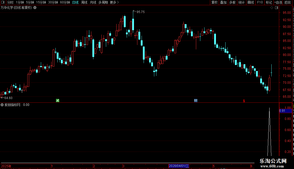Viewport: 294px width, 169px height.
Task: Click the 80.00 price axis label
Action: (x=287, y=55)
